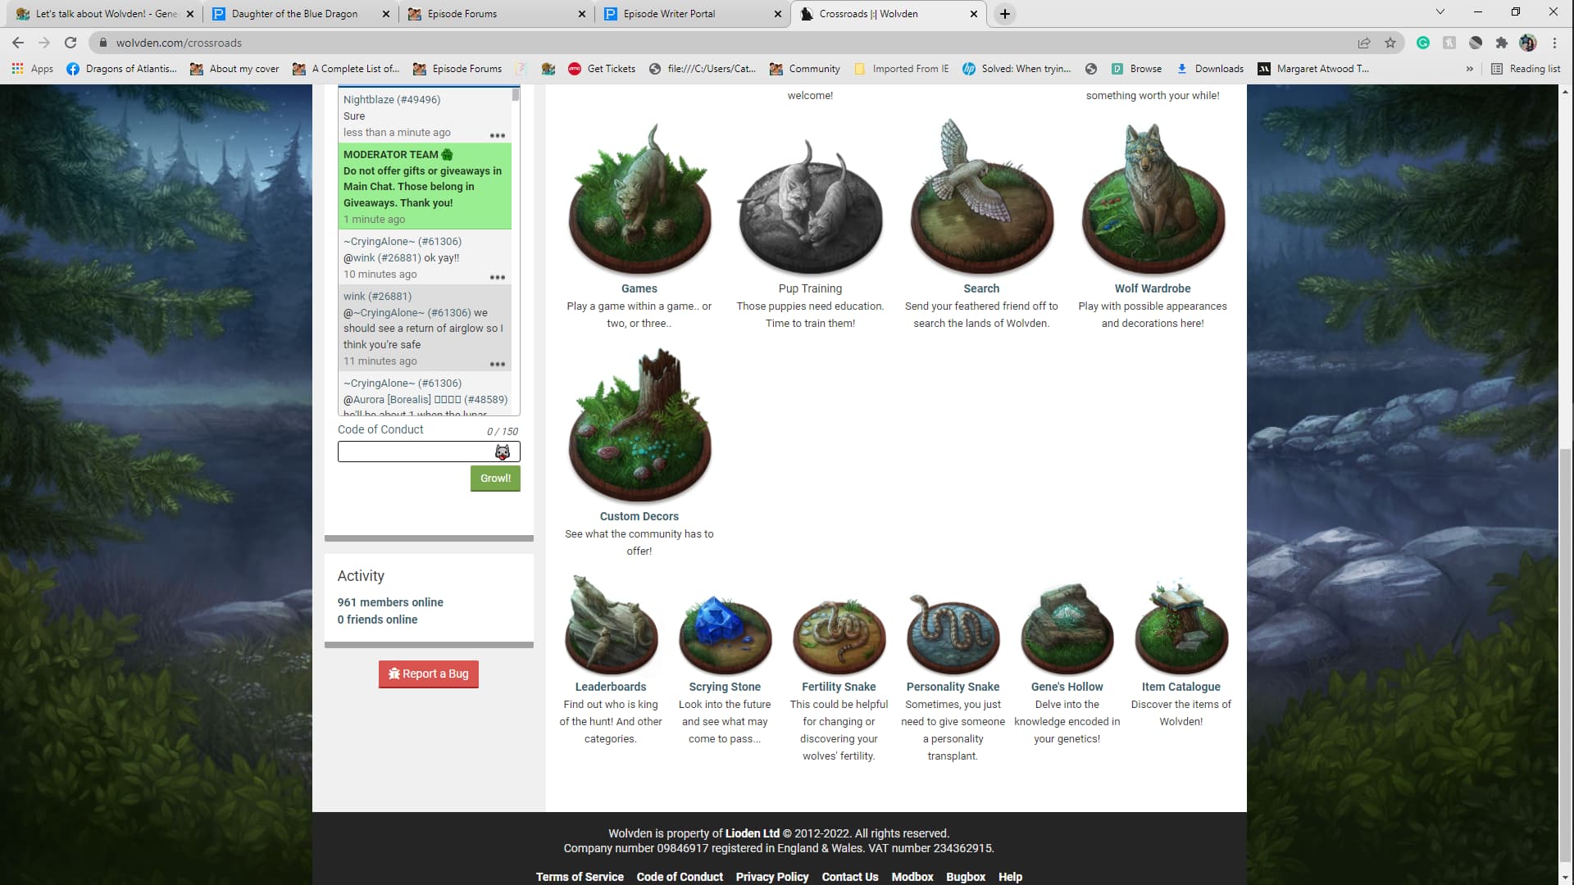
Task: Open the Privacy Policy footer link
Action: click(772, 877)
